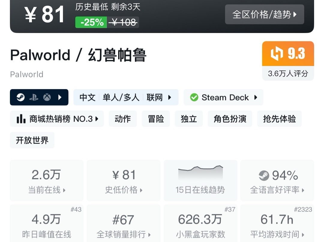Click the -25% green discount badge

click(91, 22)
